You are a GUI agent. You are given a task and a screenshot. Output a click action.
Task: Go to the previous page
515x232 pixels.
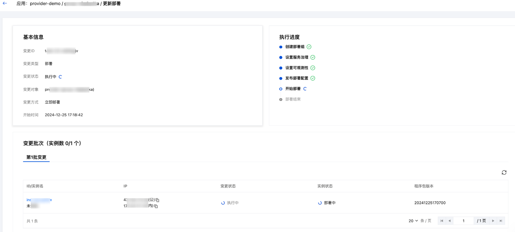[449, 221]
